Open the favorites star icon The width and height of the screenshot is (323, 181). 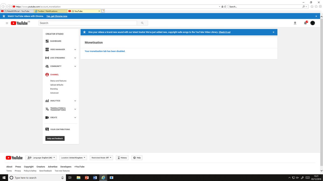tap(316, 6)
